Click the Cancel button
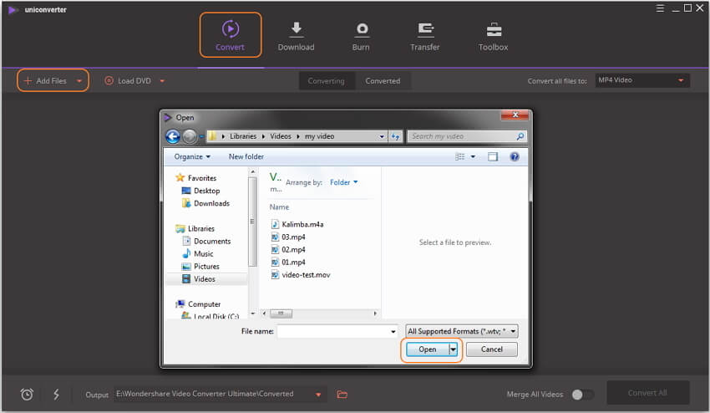 pyautogui.click(x=492, y=349)
